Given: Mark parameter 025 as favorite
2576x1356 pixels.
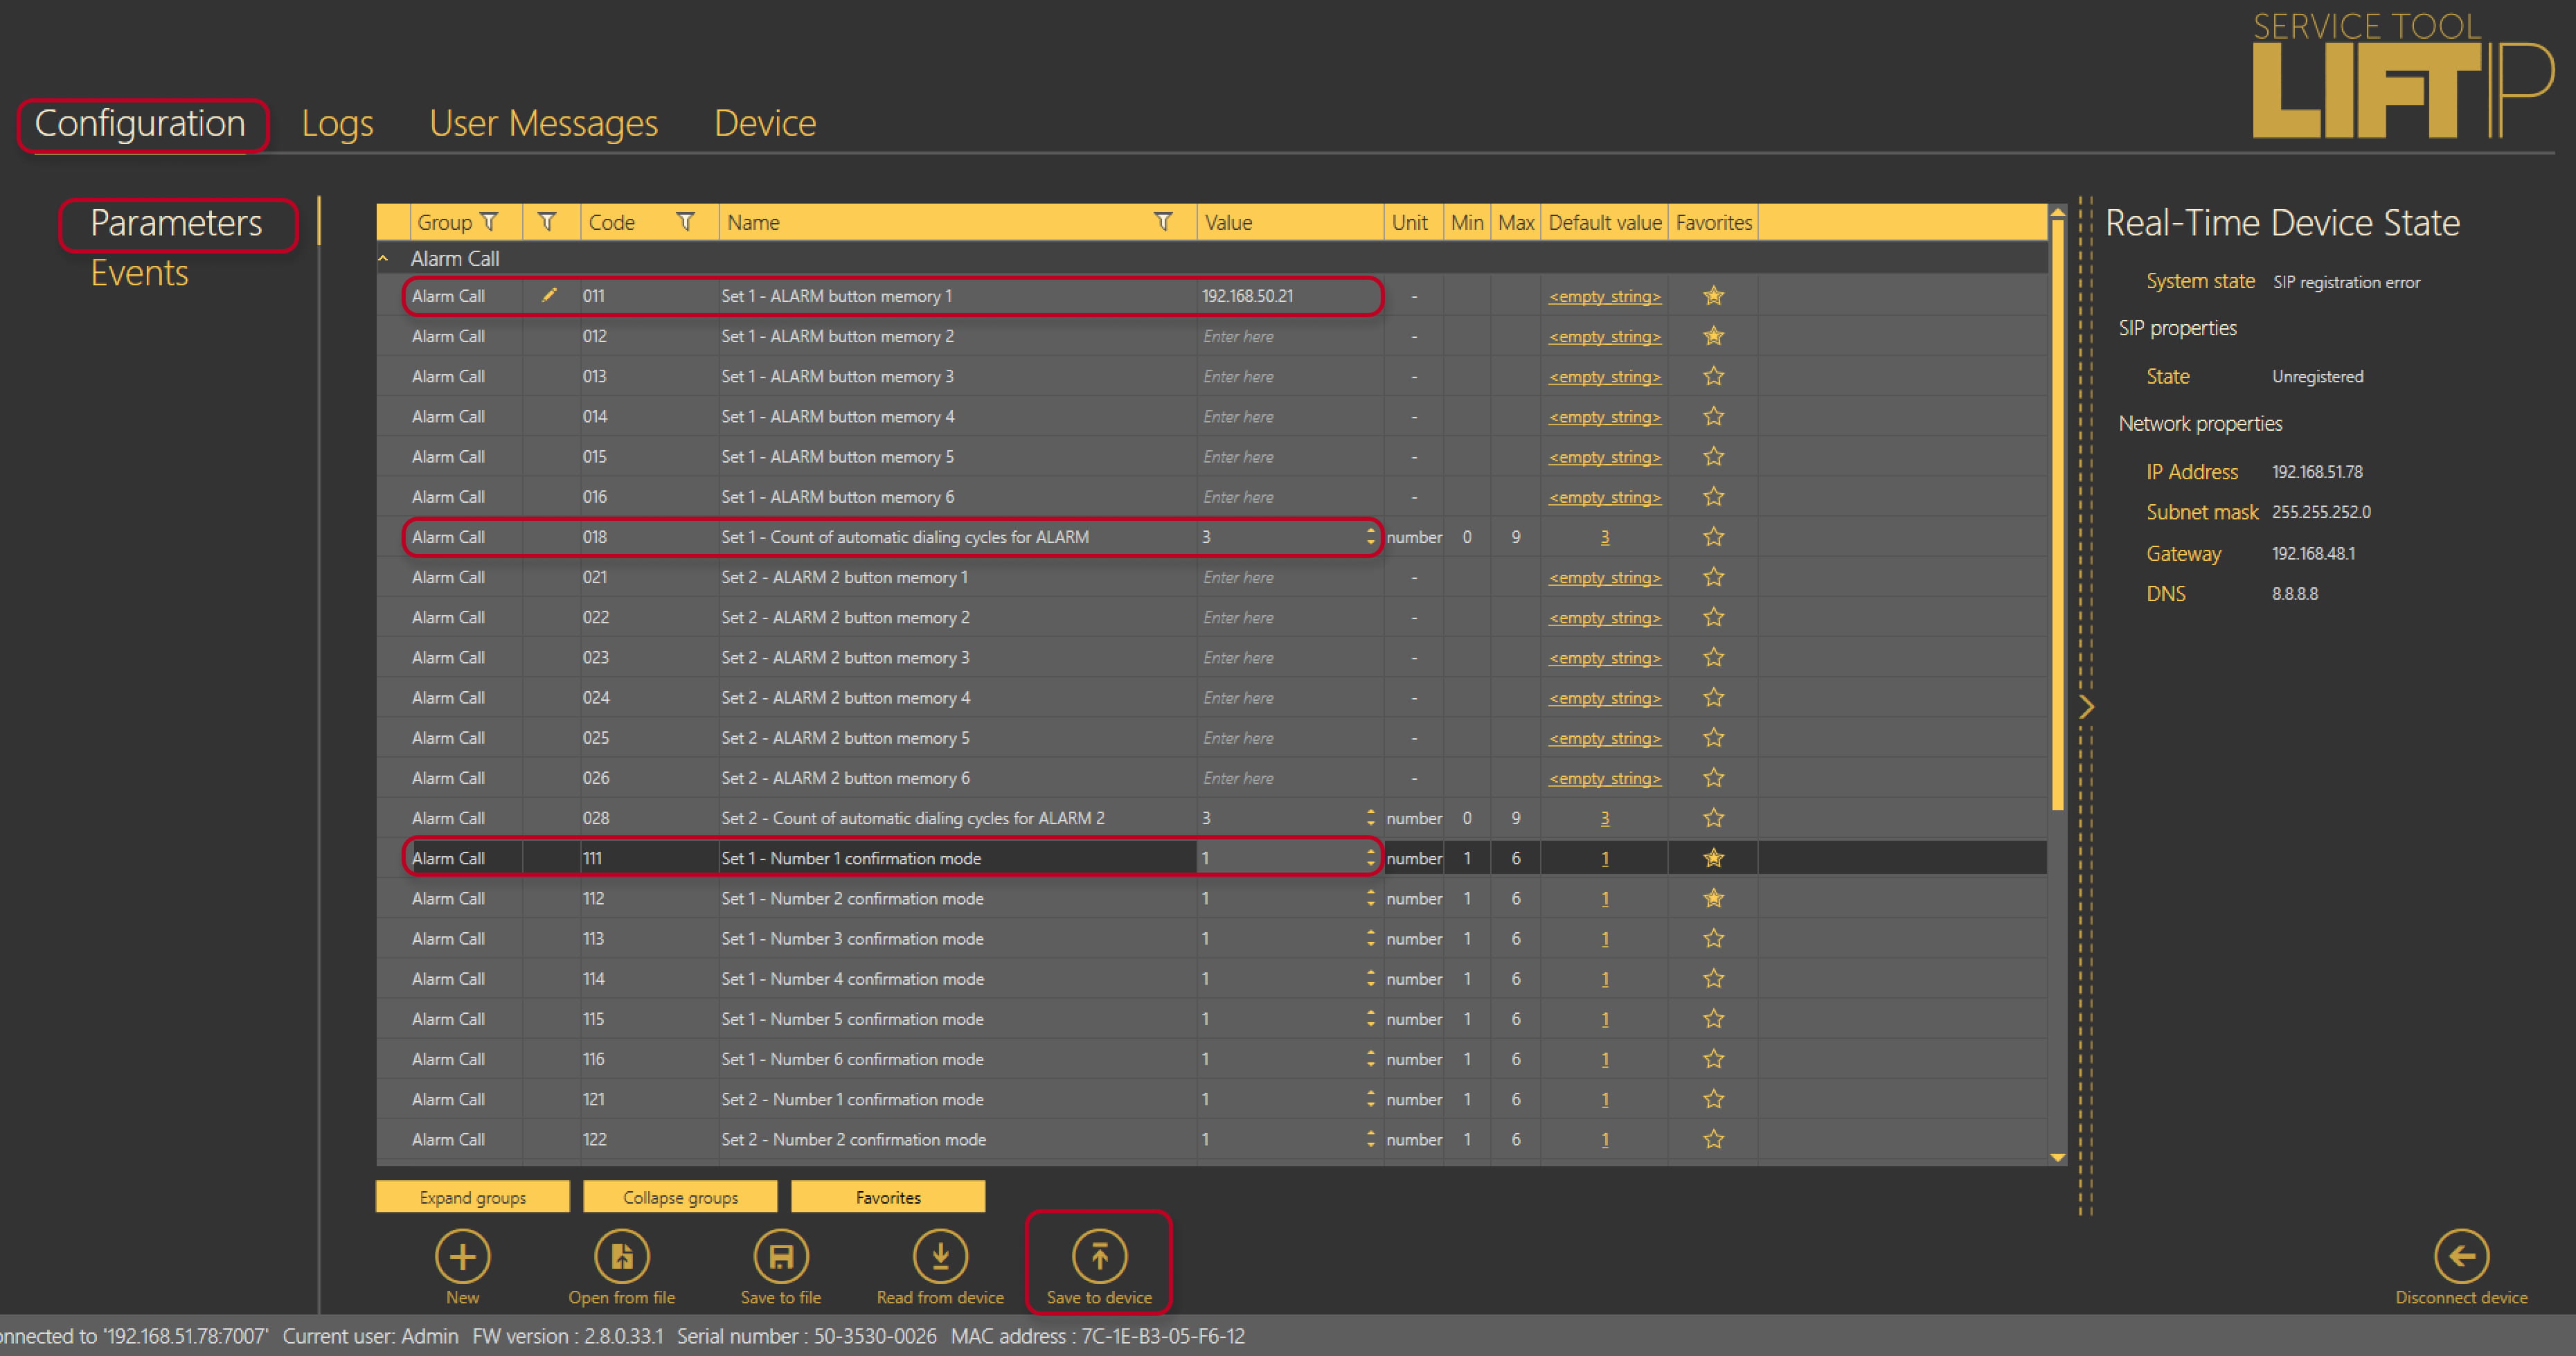Looking at the screenshot, I should coord(1713,738).
